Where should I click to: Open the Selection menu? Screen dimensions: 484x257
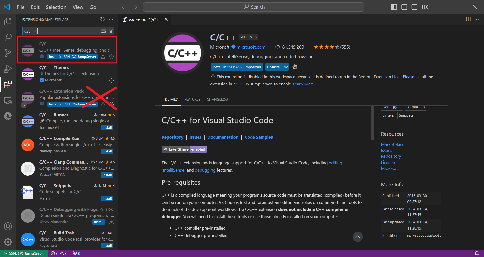click(x=56, y=7)
